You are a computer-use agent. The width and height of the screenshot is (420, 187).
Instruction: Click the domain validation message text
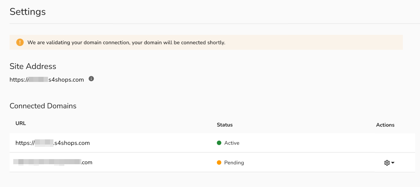click(x=126, y=43)
